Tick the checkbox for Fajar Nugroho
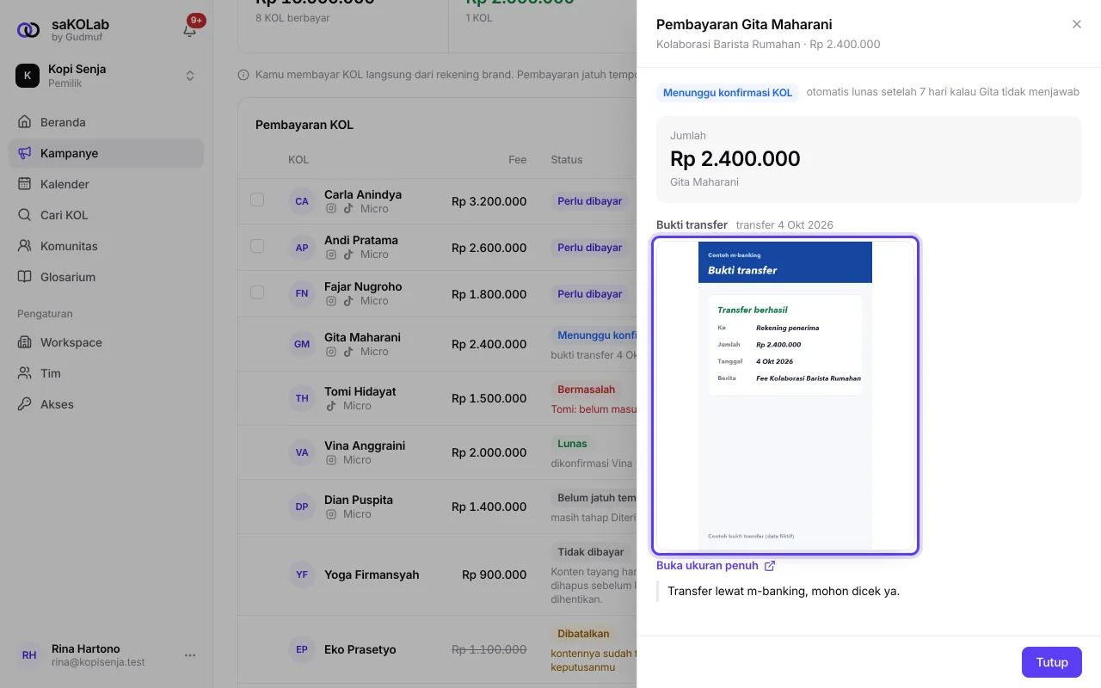 click(x=257, y=292)
